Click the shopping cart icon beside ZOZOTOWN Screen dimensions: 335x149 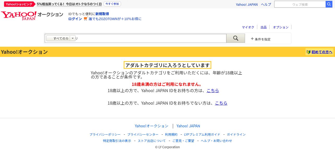[x=86, y=19]
